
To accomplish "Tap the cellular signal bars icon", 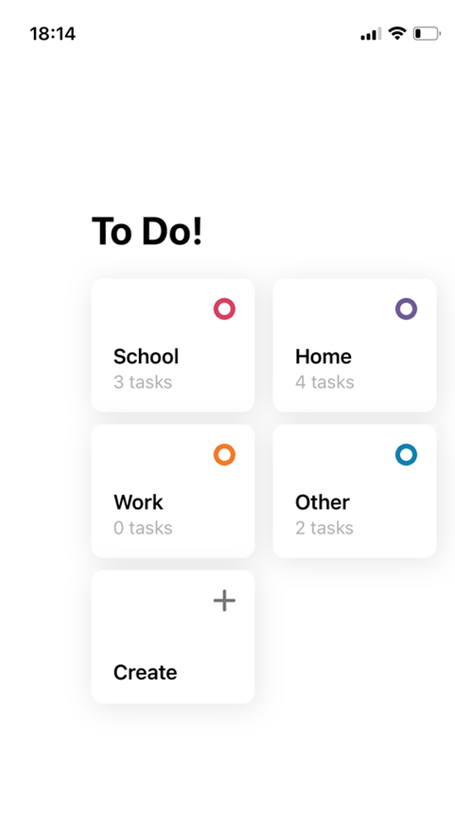I will click(x=371, y=35).
